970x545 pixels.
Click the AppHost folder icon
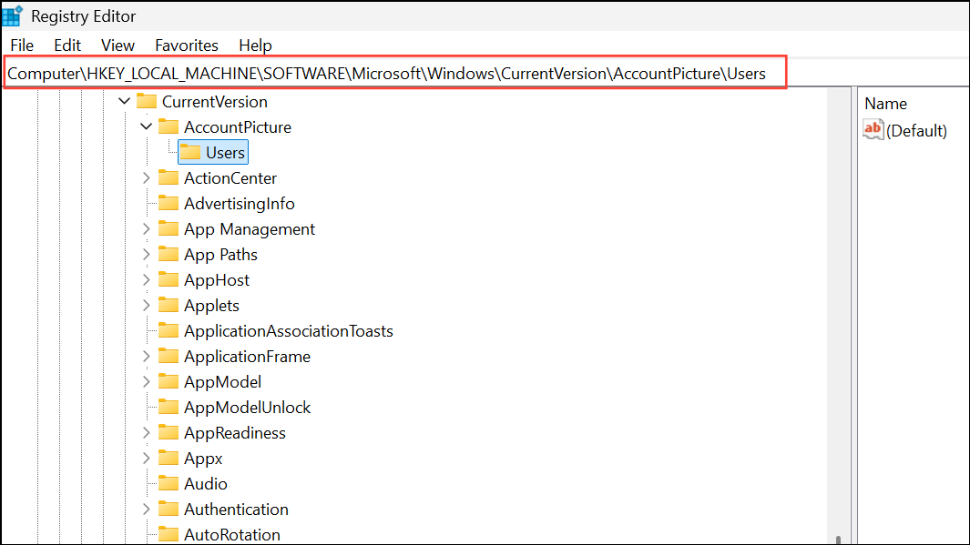[168, 279]
